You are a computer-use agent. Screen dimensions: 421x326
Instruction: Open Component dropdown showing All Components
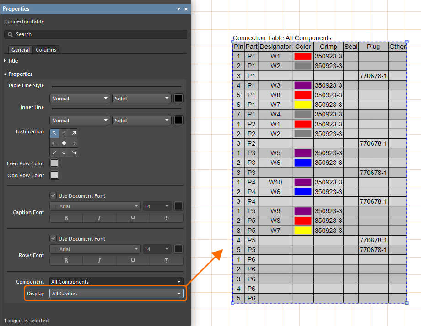coord(116,282)
